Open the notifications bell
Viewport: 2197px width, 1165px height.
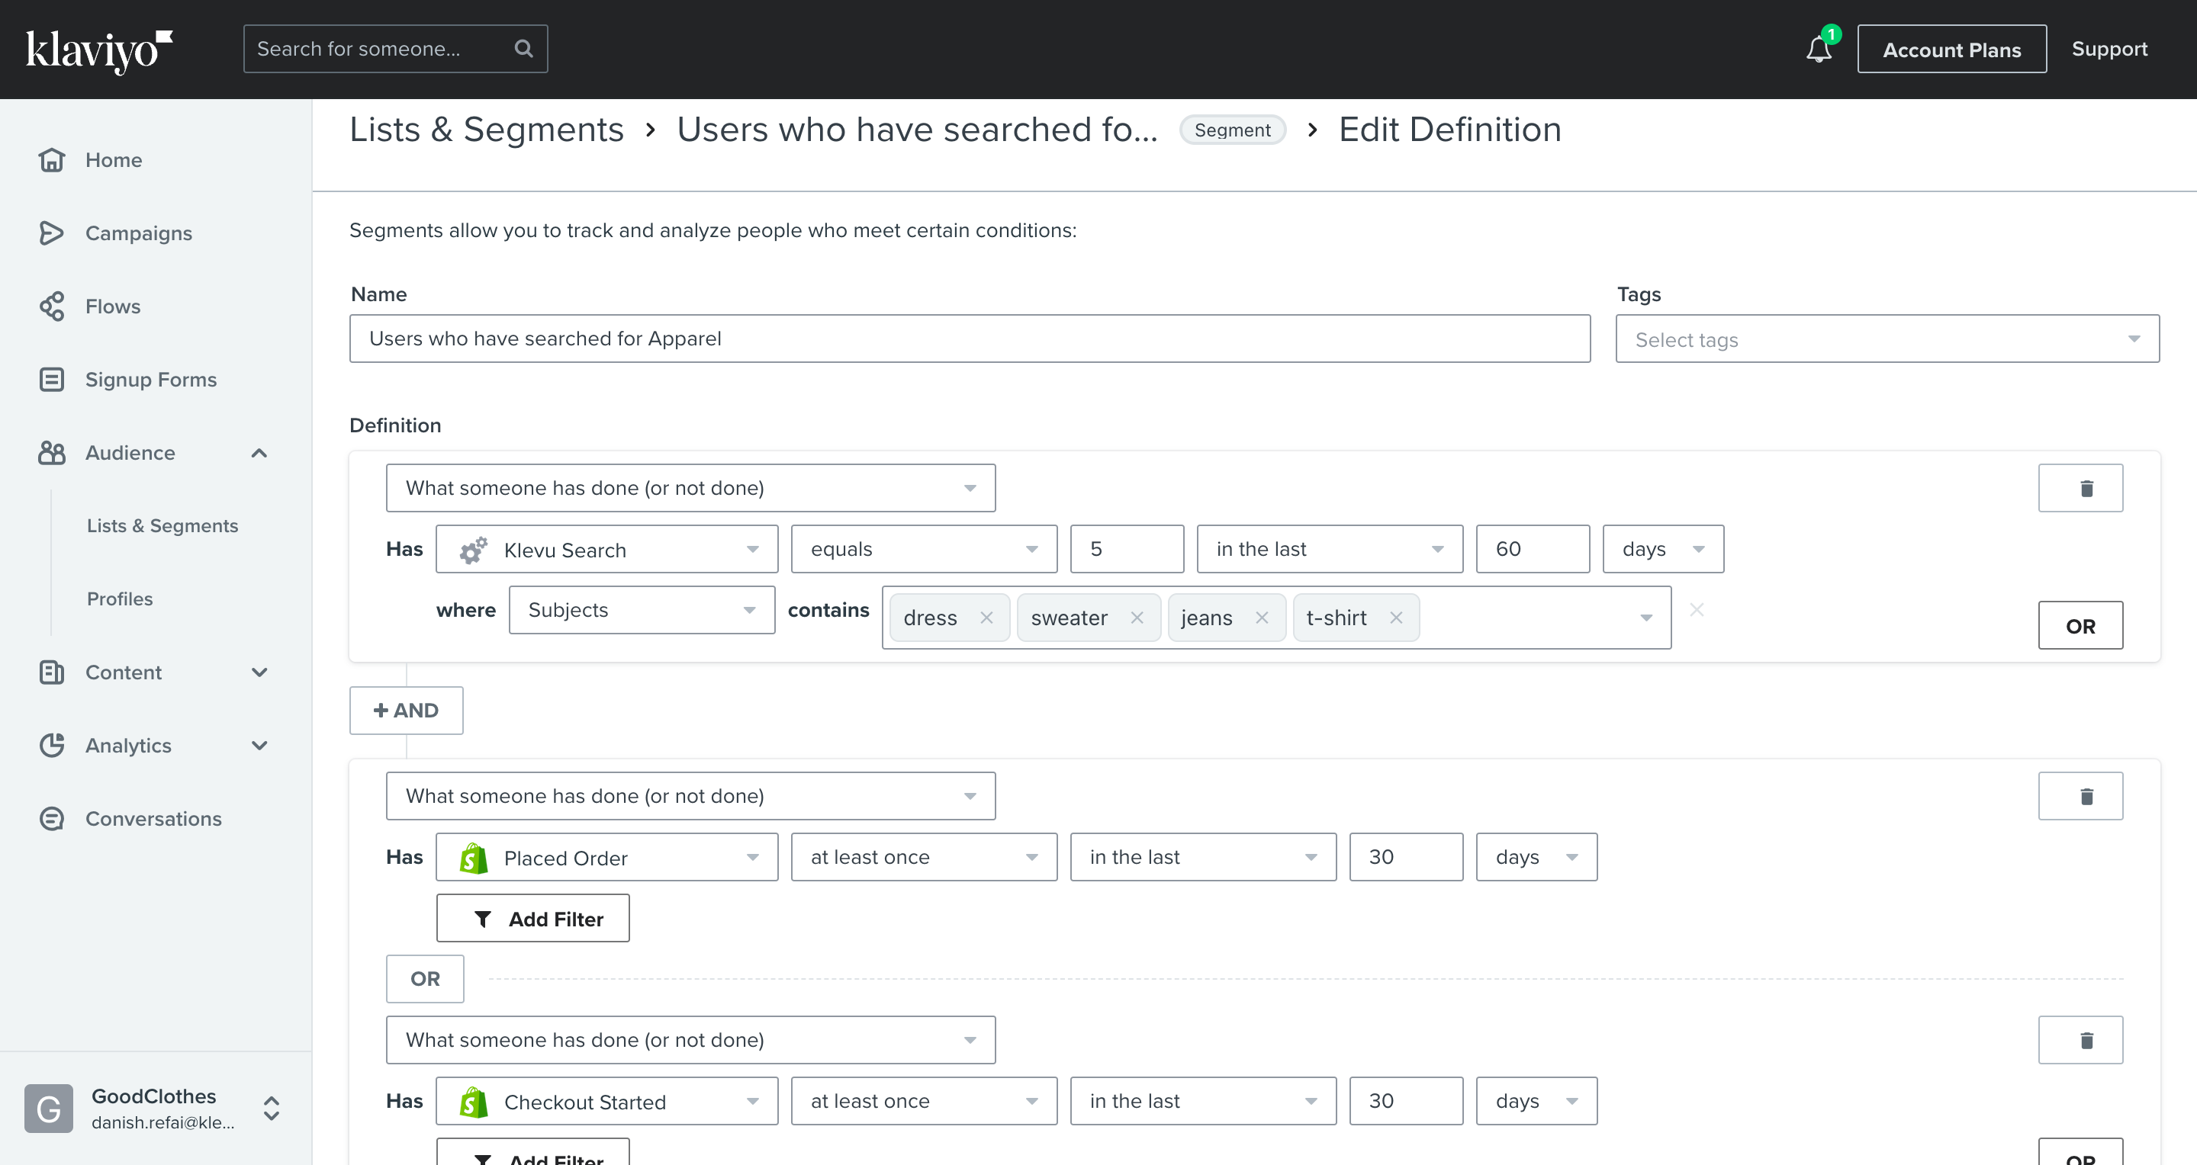pyautogui.click(x=1819, y=49)
